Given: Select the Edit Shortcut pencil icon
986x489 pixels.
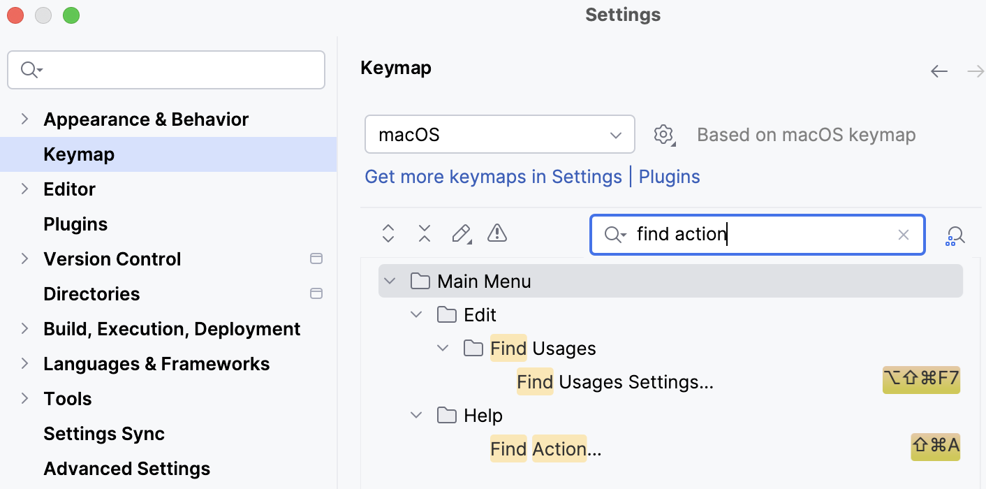Looking at the screenshot, I should [461, 234].
